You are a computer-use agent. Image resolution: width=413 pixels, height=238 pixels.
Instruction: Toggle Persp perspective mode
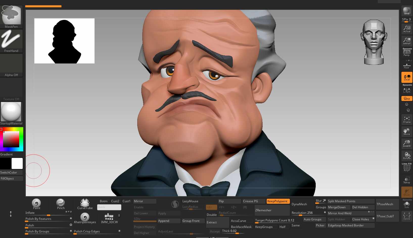[407, 52]
